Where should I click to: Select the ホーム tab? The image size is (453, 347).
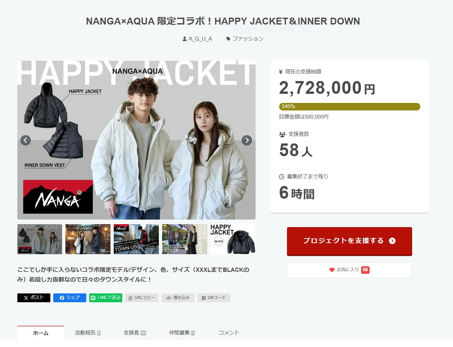pyautogui.click(x=41, y=333)
